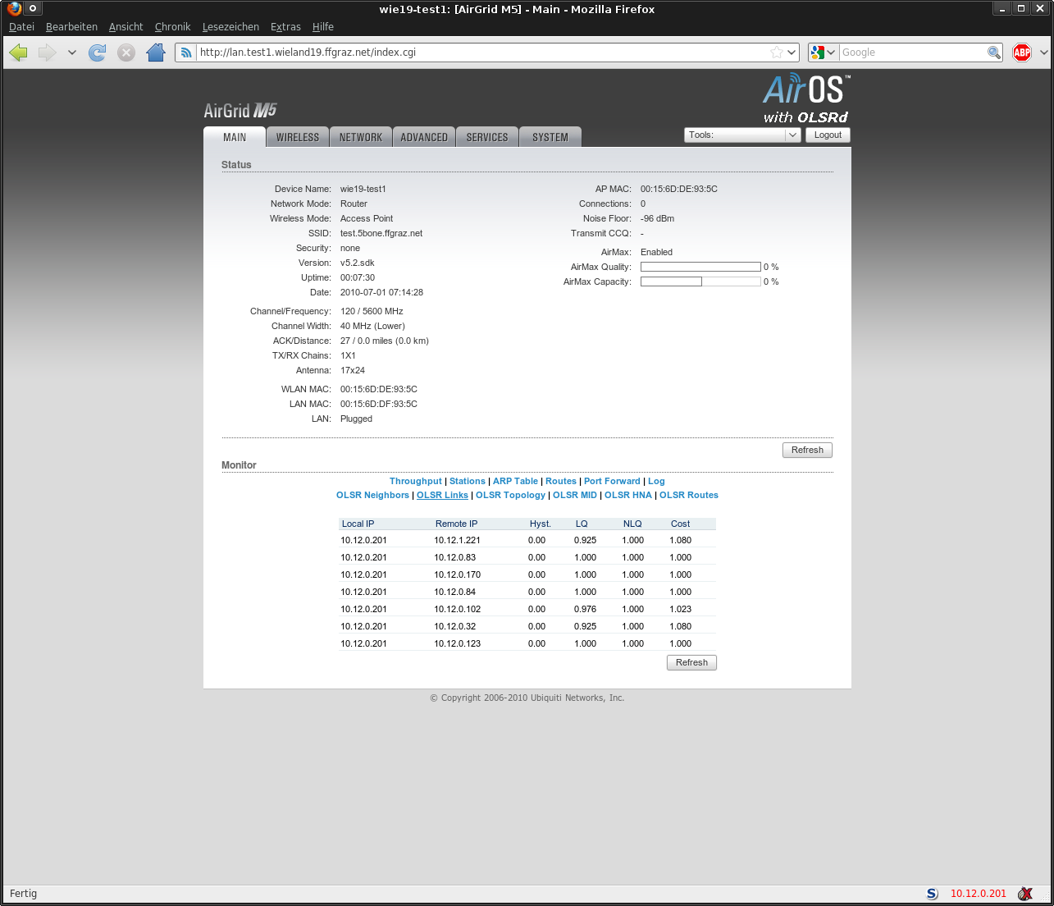Open the Lesezeichen menu
The image size is (1054, 906).
point(230,27)
